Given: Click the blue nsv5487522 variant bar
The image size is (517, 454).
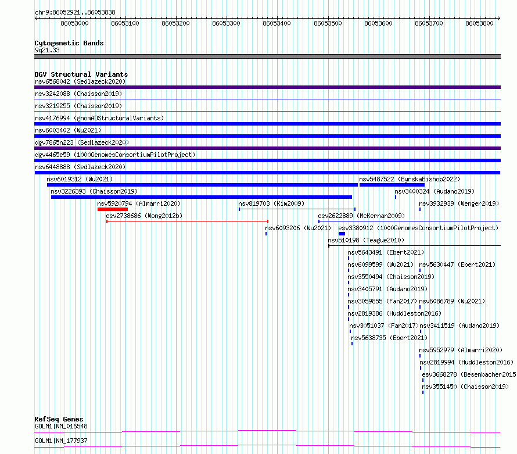Looking at the screenshot, I should click(x=392, y=185).
